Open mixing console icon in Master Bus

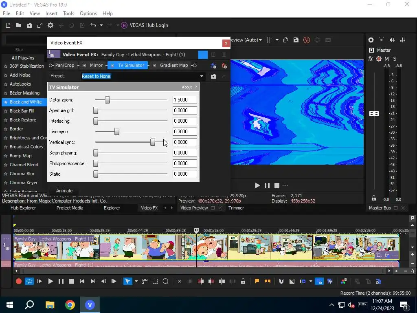click(403, 40)
